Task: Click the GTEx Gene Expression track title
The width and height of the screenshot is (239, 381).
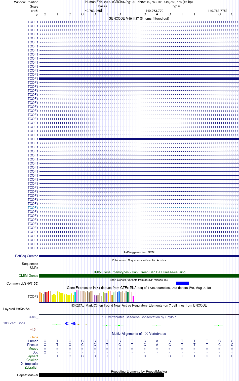Action: pyautogui.click(x=139, y=288)
